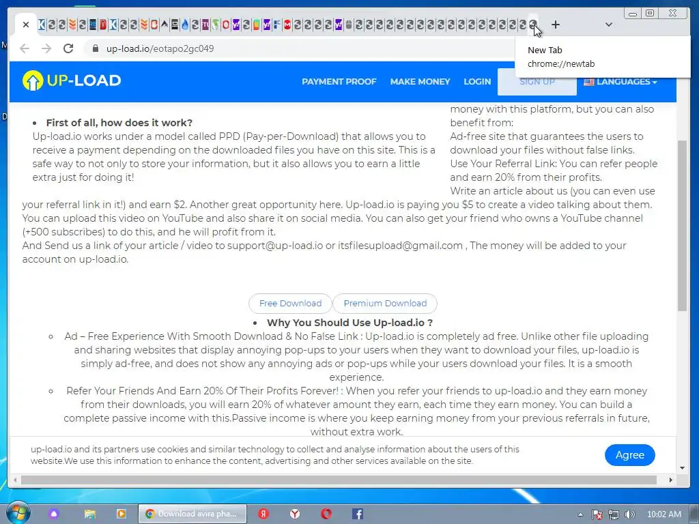Image resolution: width=699 pixels, height=524 pixels.
Task: Show hidden system tray icons
Action: coord(580,514)
